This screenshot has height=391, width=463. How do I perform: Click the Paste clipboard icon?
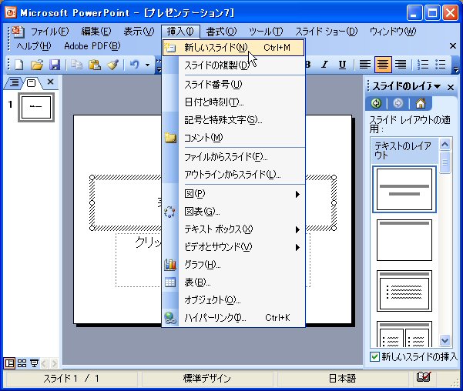click(x=95, y=65)
